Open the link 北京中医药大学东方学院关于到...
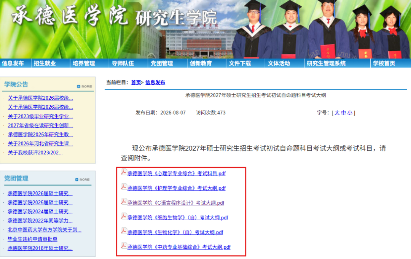This screenshot has width=411, height=259. pyautogui.click(x=45, y=230)
